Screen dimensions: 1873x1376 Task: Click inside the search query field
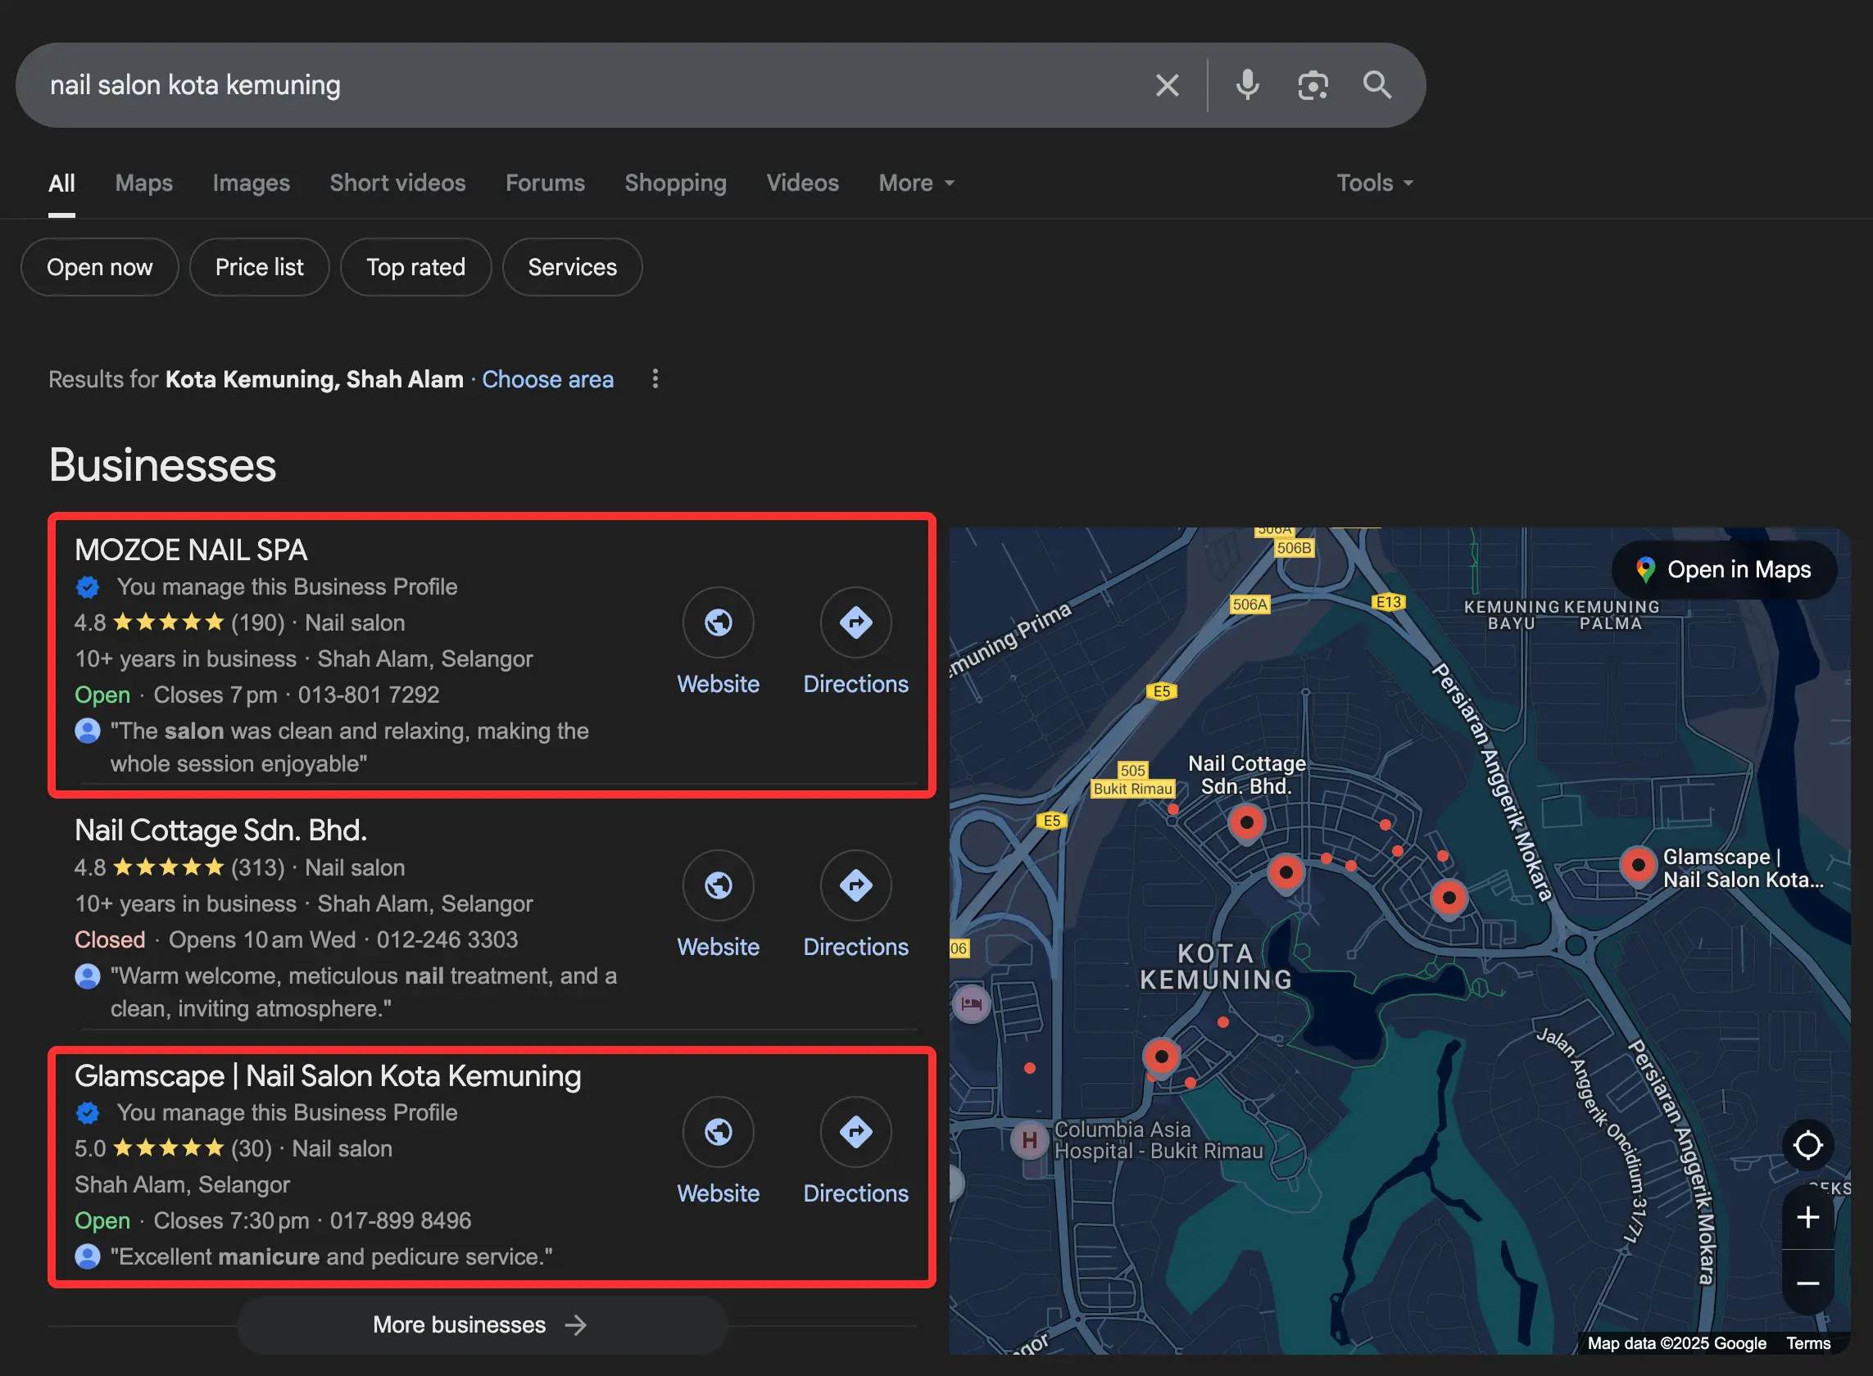click(x=583, y=85)
